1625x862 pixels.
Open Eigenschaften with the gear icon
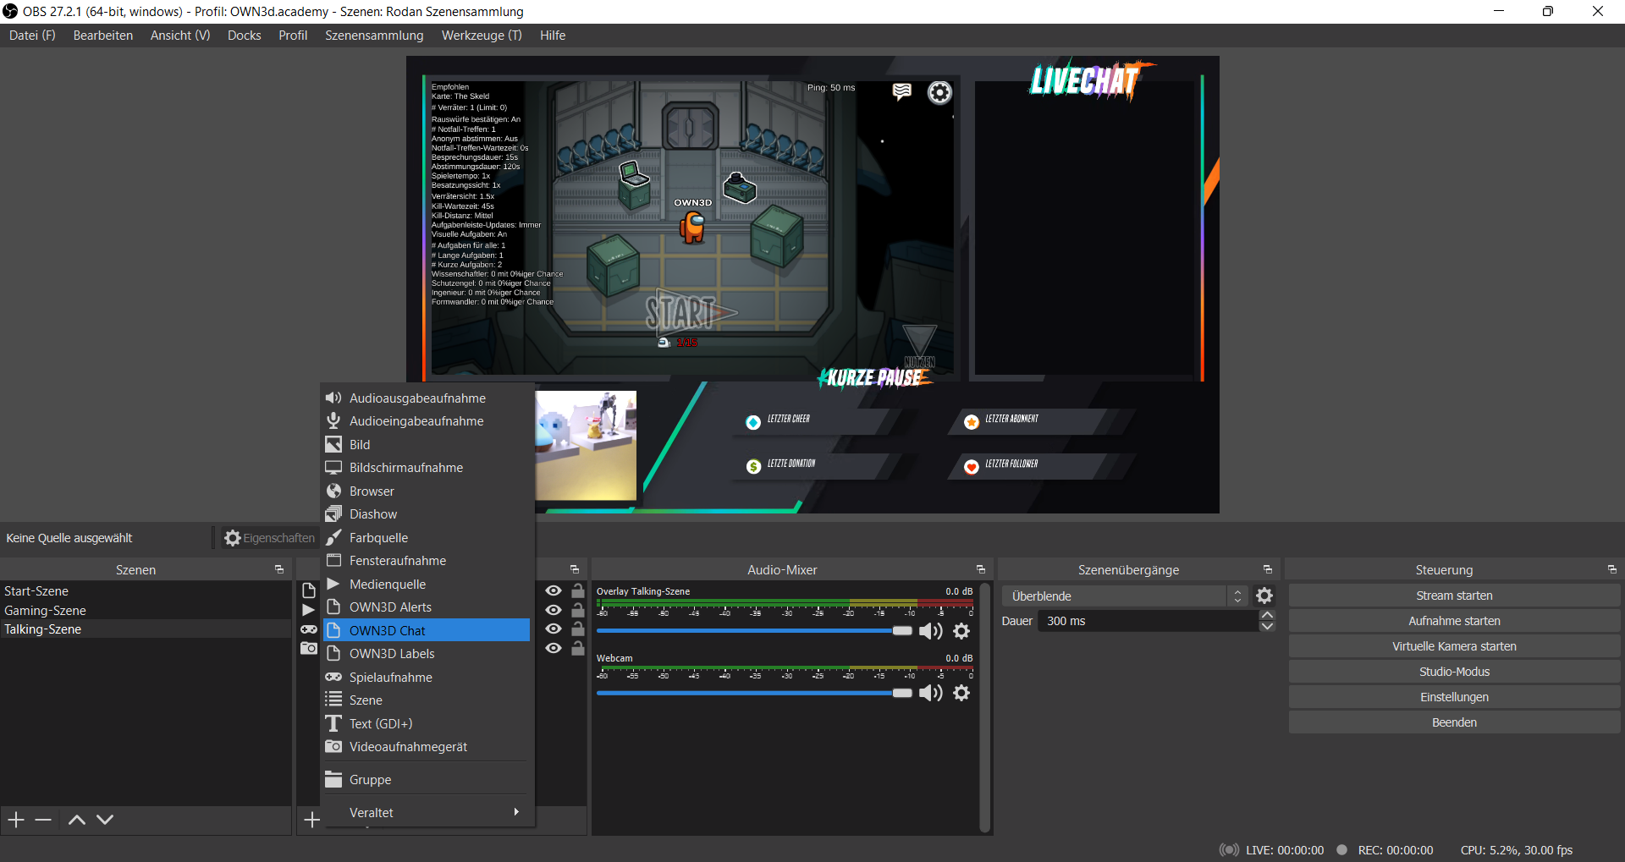click(x=230, y=538)
